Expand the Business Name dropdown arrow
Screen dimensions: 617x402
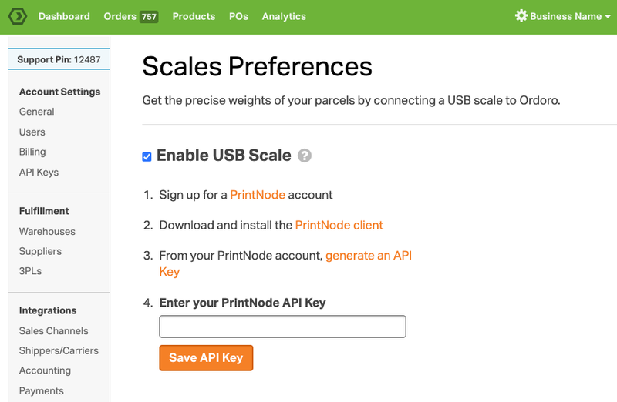coord(608,16)
